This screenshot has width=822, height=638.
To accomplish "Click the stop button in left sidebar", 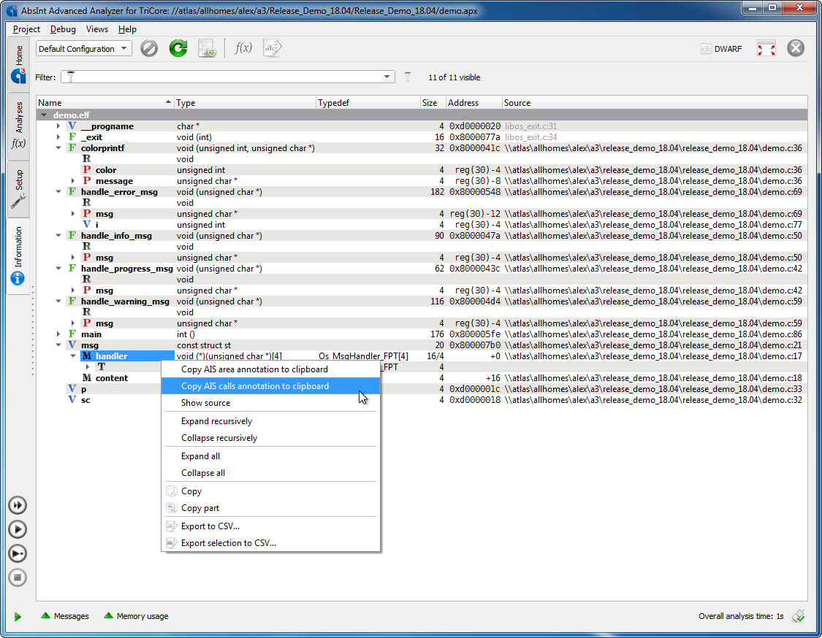I will click(18, 577).
